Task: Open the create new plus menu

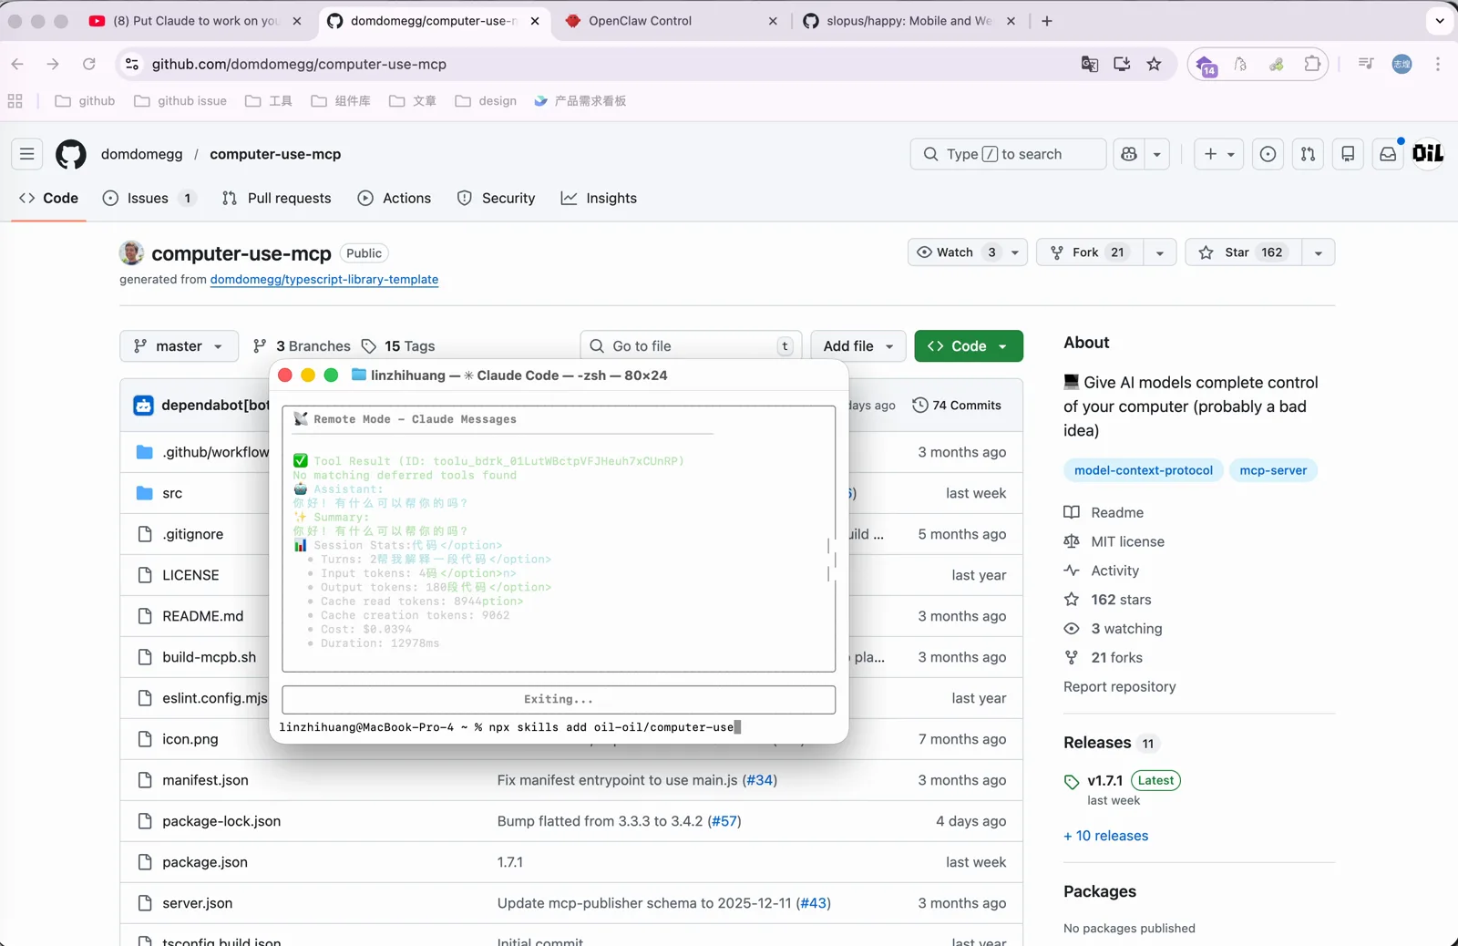Action: [1218, 154]
